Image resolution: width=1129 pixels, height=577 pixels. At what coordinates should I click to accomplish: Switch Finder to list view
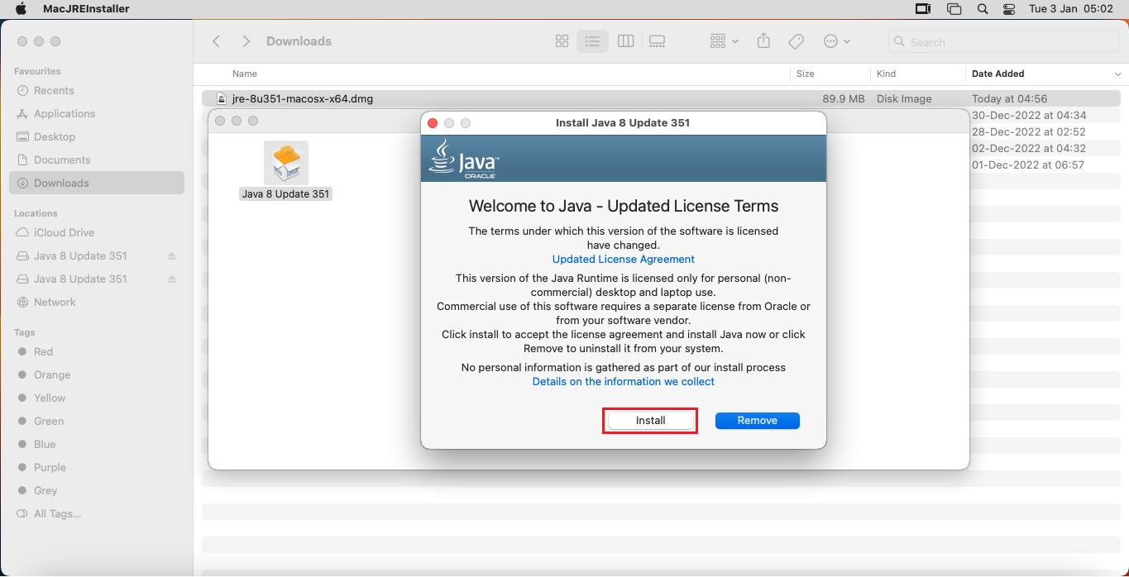[592, 41]
